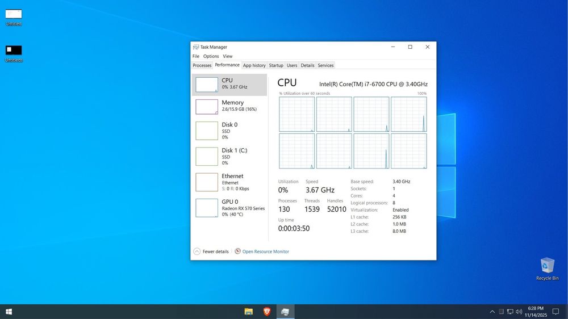Select Ethernet in the performance sidebar

click(229, 182)
